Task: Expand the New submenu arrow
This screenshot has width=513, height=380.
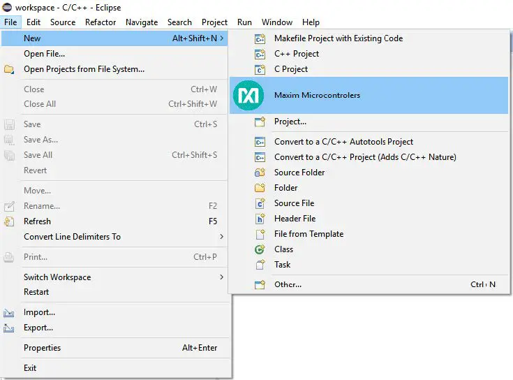Action: (x=222, y=38)
